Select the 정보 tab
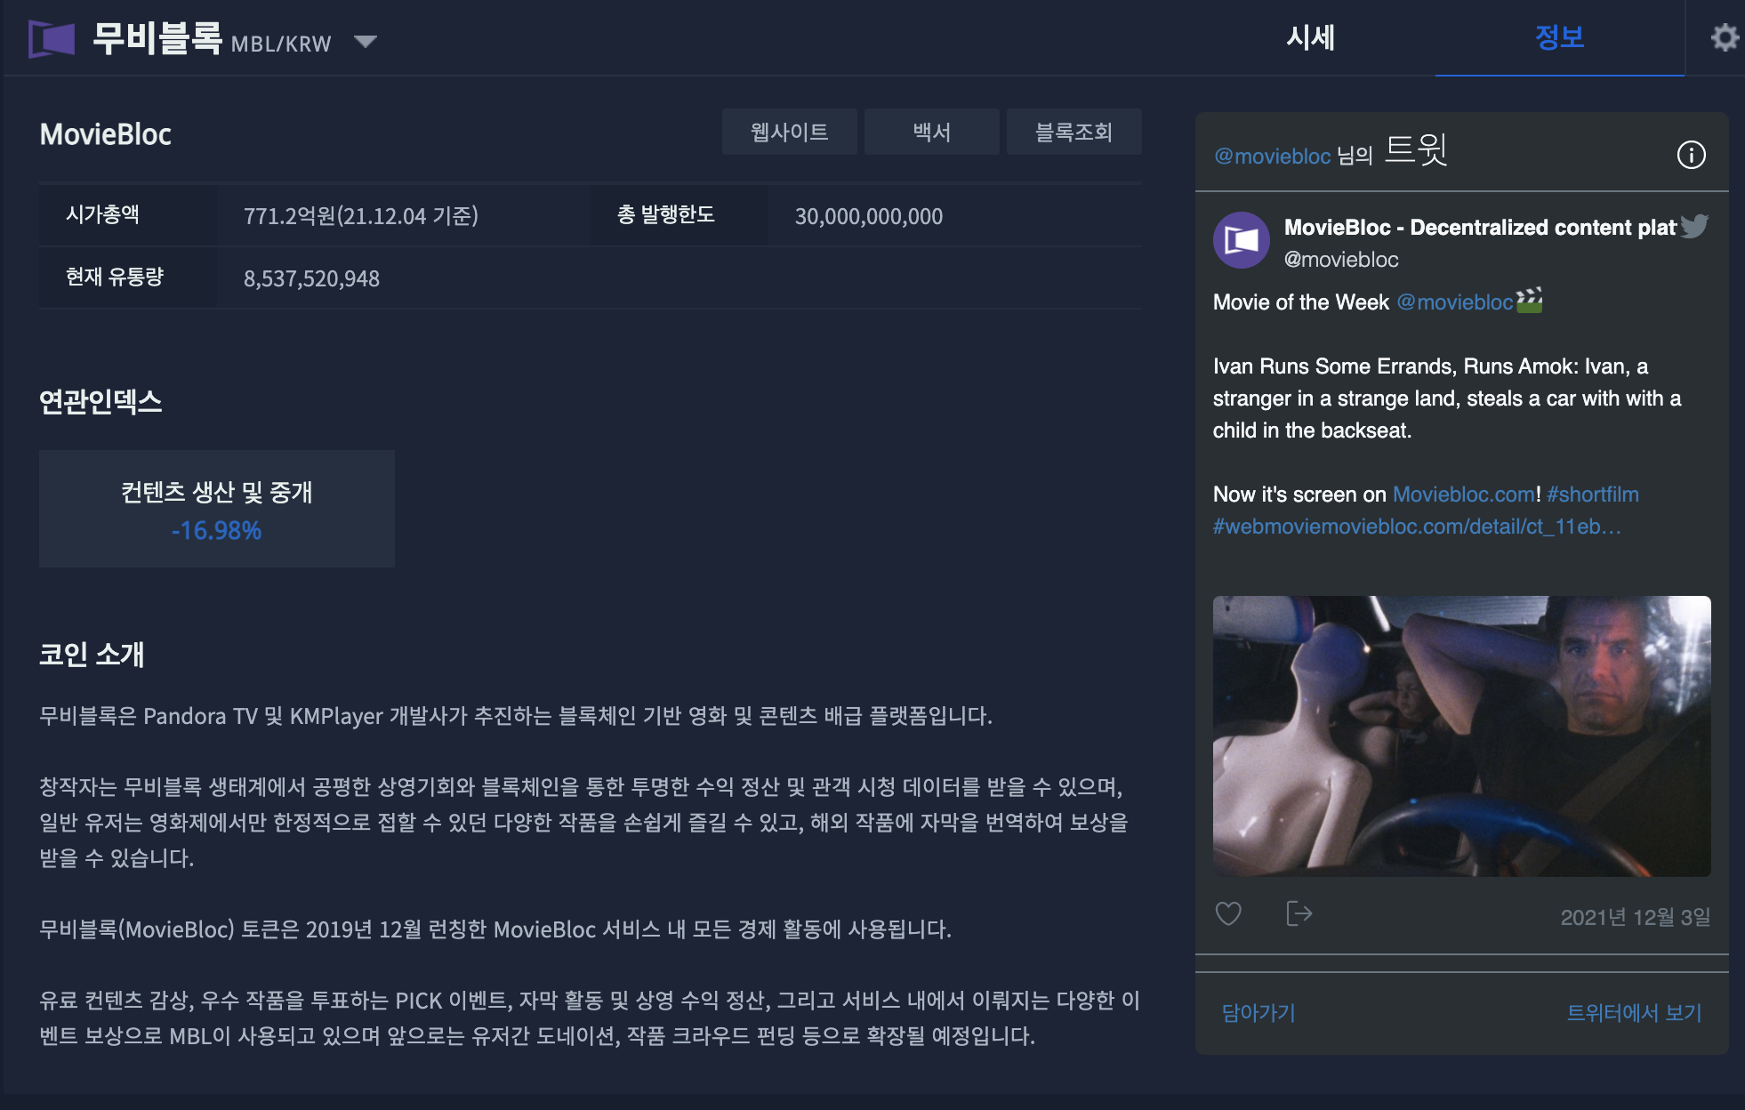The image size is (1745, 1110). [1559, 38]
